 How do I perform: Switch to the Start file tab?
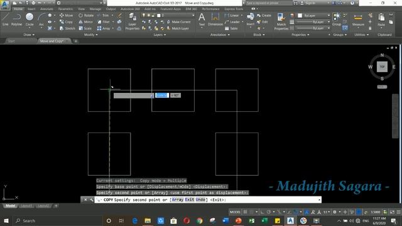[11, 41]
